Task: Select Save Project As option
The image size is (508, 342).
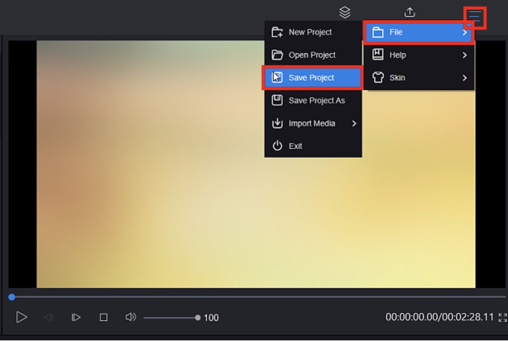Action: click(313, 100)
